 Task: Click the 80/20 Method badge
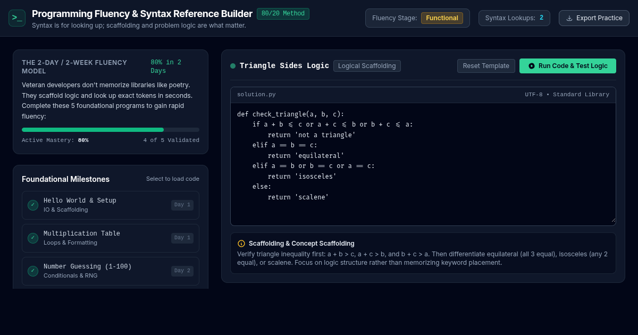click(x=283, y=14)
